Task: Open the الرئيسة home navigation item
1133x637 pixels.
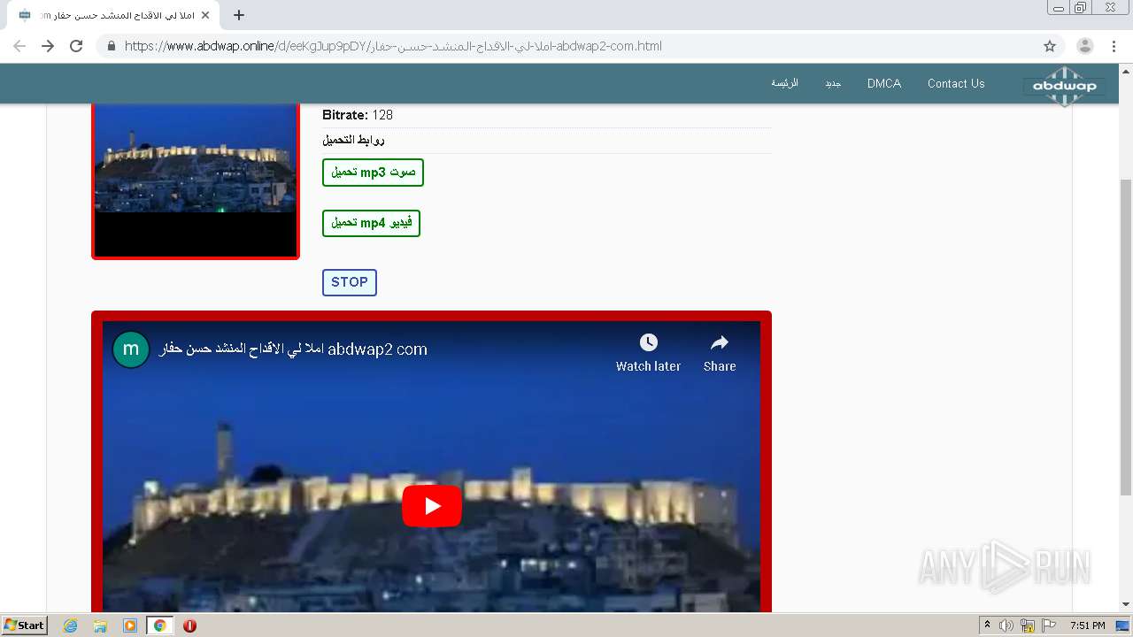Action: pos(784,83)
